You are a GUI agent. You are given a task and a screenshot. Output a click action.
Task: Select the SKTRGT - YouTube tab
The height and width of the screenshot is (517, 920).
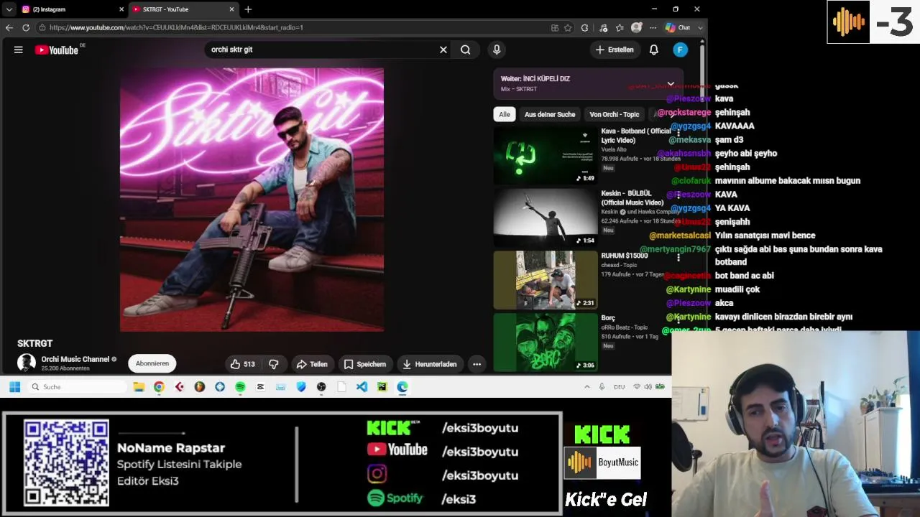tap(184, 9)
